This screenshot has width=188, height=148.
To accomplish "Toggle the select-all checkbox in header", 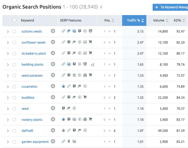I will point(14,20).
